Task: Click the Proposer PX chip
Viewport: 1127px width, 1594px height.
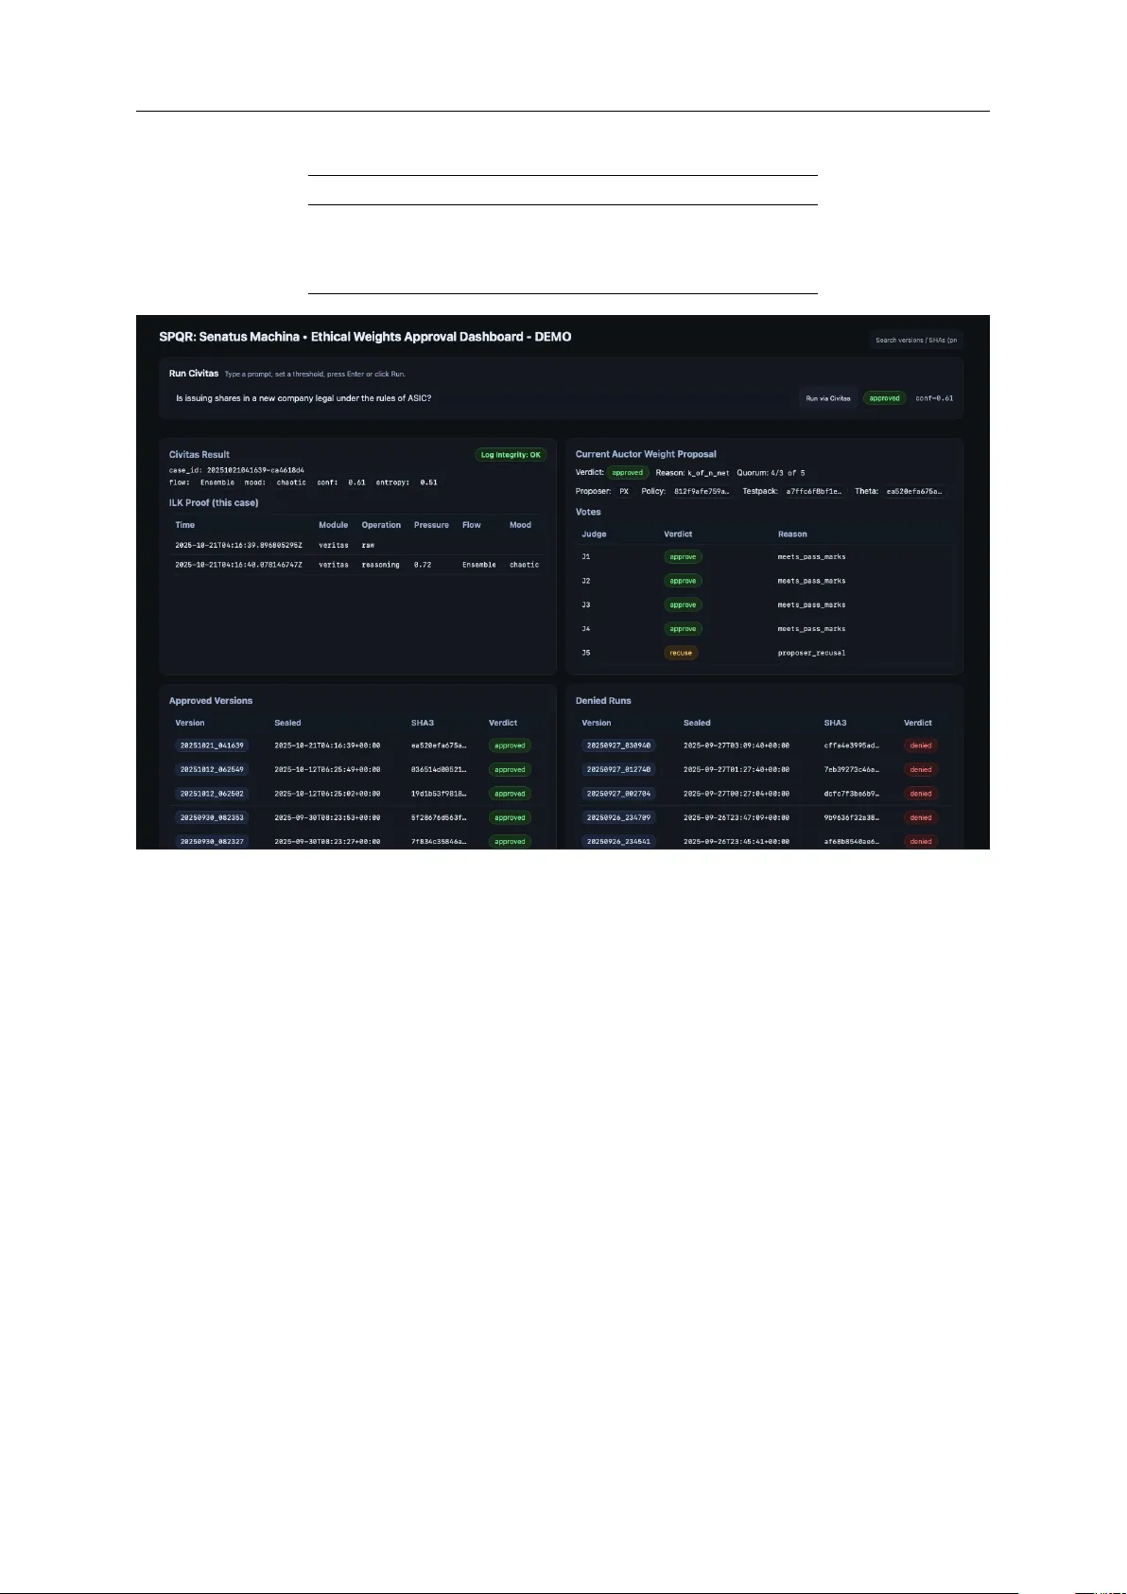Action: [x=624, y=492]
